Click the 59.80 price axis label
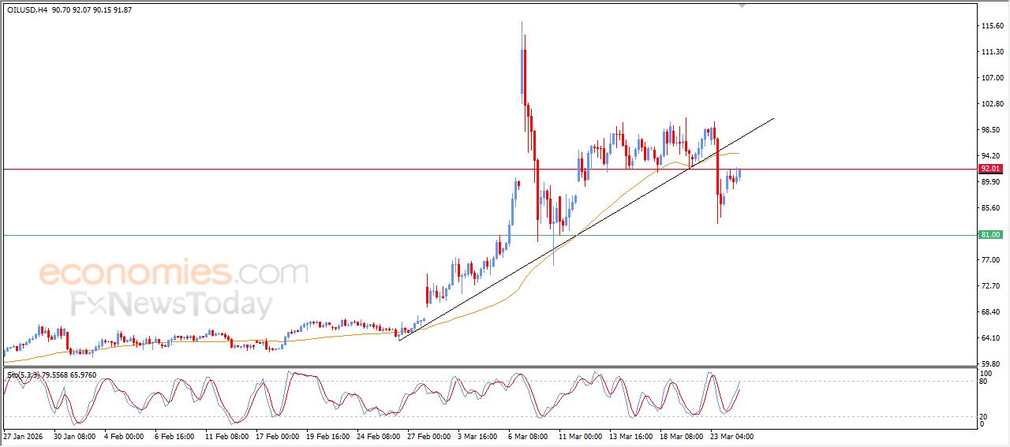 coord(992,364)
